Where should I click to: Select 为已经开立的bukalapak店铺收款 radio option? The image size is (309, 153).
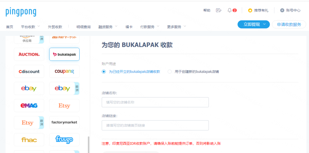click(104, 72)
